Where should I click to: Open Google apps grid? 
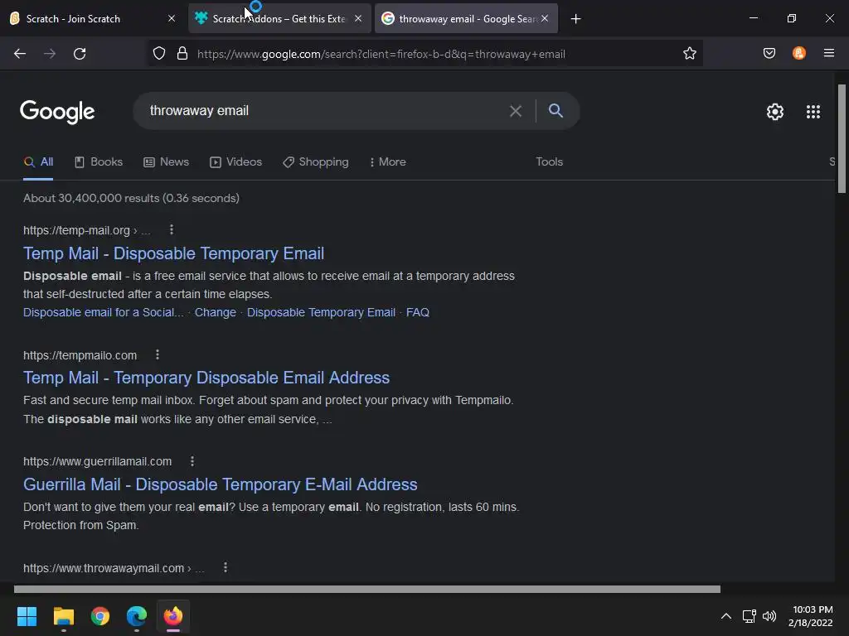pos(813,112)
